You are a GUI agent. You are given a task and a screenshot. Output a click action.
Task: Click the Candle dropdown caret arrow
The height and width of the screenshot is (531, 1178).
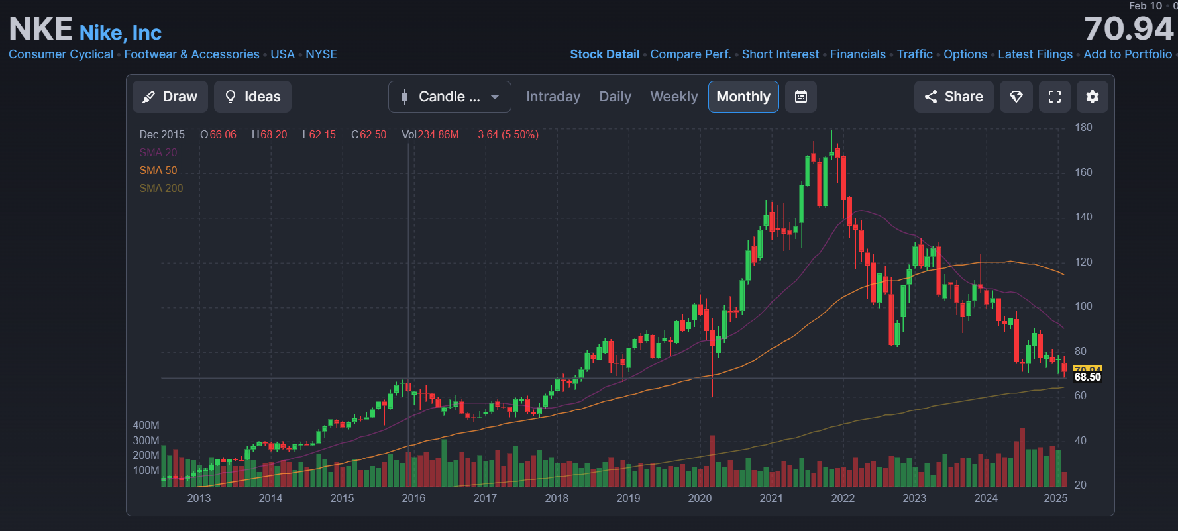(x=495, y=97)
